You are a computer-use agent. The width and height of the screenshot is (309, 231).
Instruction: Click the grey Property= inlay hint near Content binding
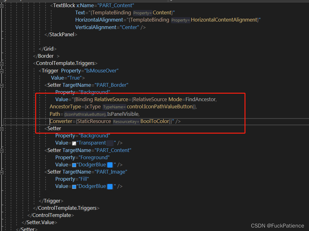(x=142, y=13)
